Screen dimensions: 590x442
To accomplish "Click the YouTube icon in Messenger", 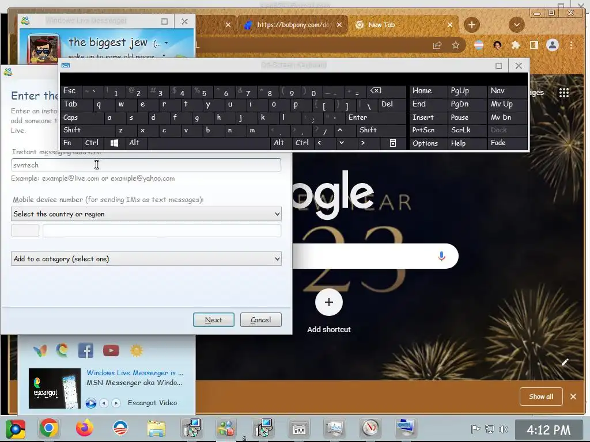I will click(111, 350).
